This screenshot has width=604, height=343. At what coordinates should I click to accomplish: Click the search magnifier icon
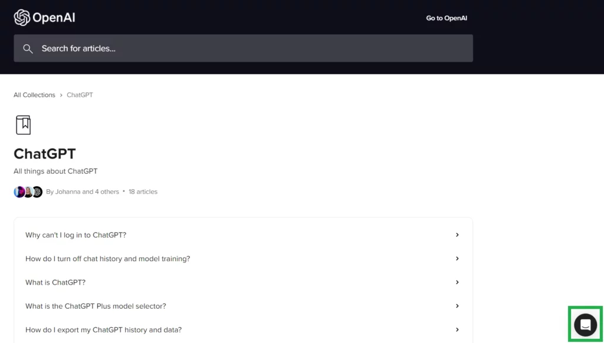tap(28, 48)
